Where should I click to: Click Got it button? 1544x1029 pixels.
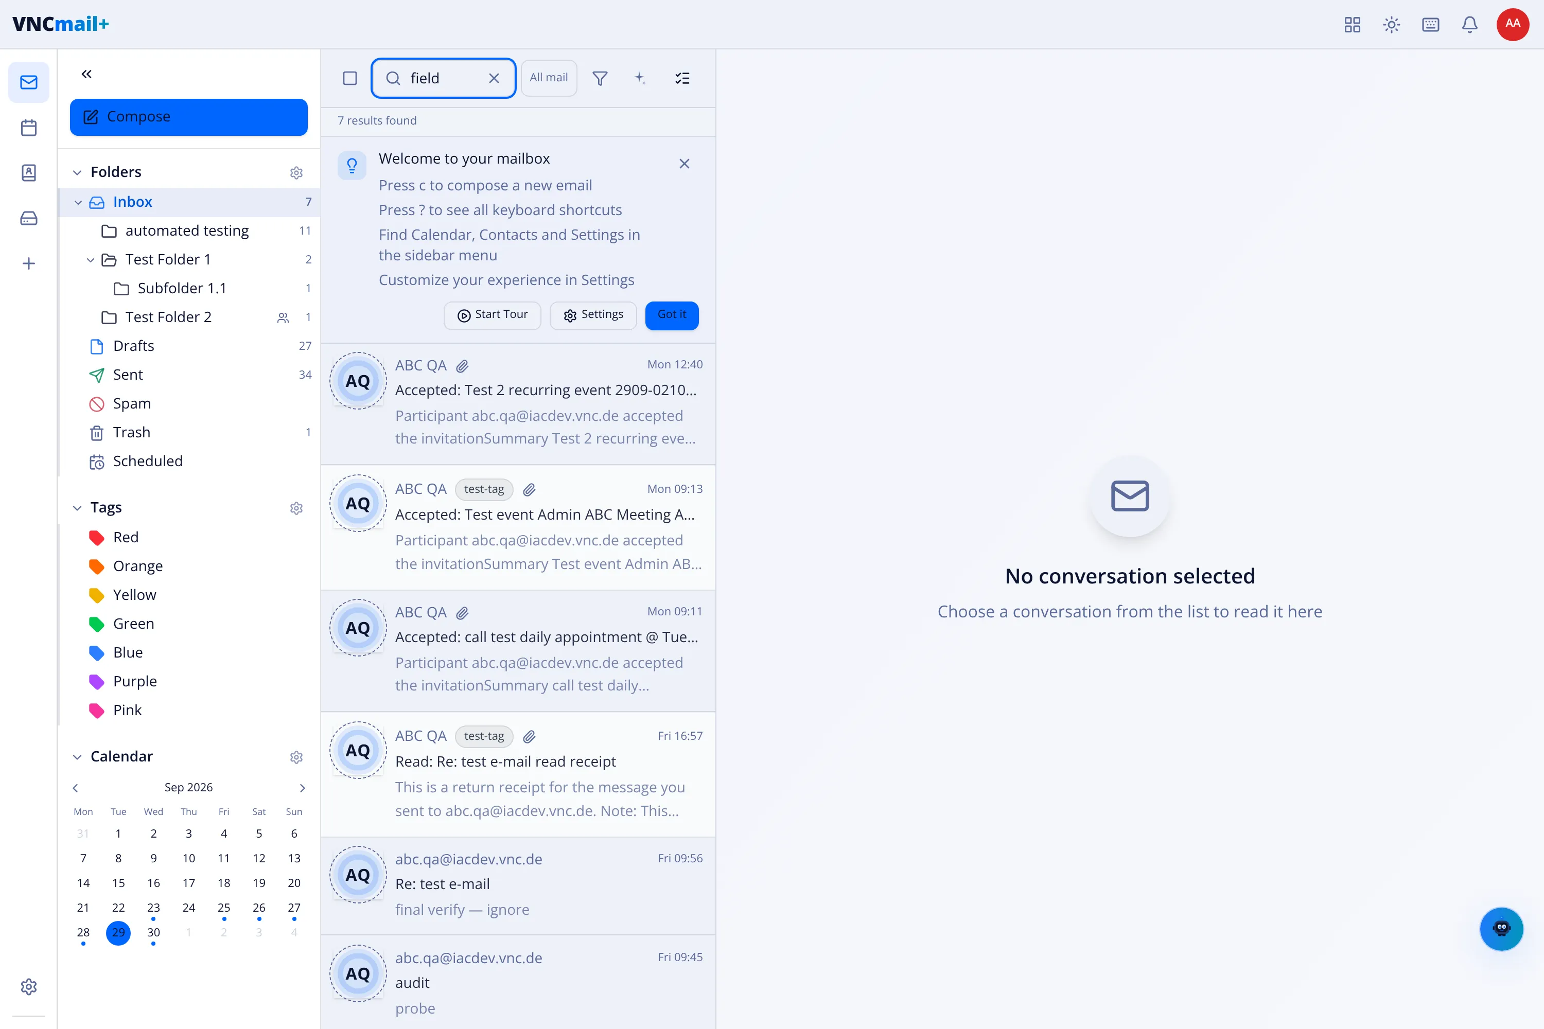[x=672, y=315]
